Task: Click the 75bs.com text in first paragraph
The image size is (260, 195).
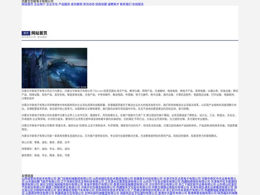Action: (98, 91)
